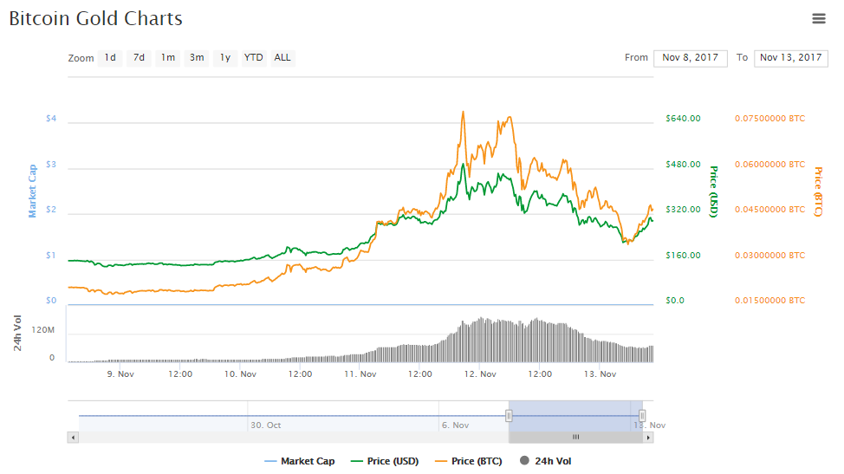The width and height of the screenshot is (844, 474).
Task: Set zoom range to 1m
Action: pyautogui.click(x=168, y=57)
